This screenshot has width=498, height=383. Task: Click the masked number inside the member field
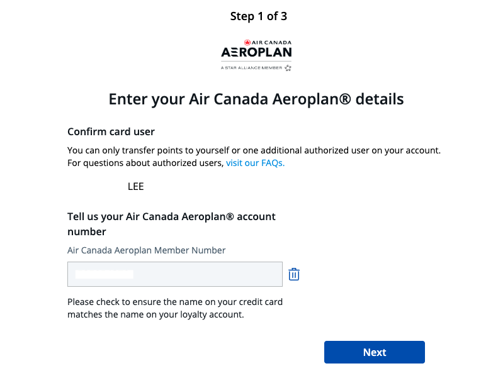tap(104, 274)
